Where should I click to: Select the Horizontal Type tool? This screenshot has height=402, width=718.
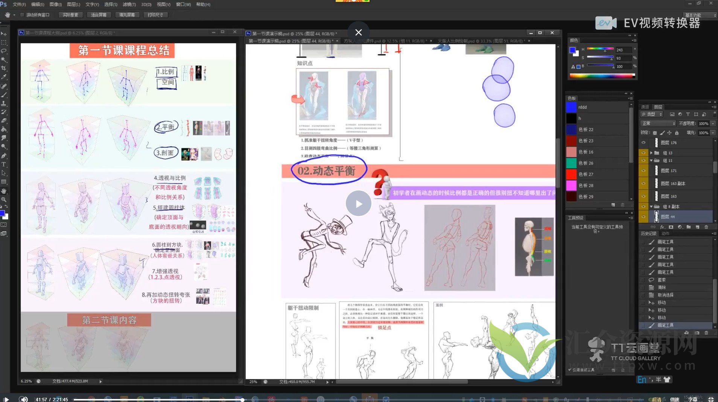point(4,164)
